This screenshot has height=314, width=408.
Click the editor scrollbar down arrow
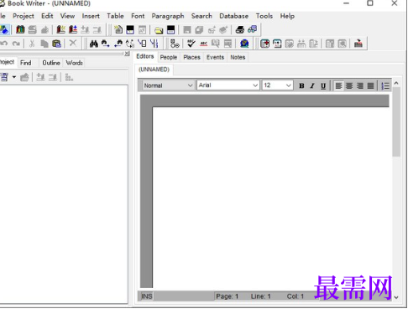pos(396,297)
